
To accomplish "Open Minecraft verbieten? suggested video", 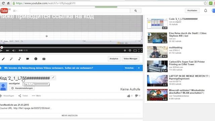I will (187, 92).
